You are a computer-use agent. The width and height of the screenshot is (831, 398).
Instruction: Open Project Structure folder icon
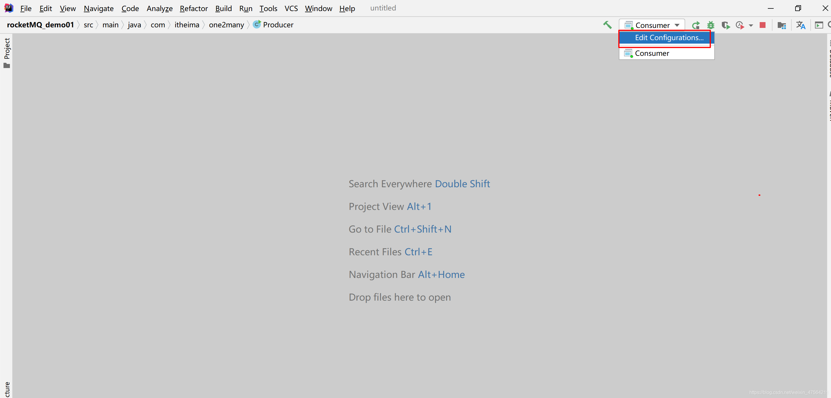[x=782, y=25]
